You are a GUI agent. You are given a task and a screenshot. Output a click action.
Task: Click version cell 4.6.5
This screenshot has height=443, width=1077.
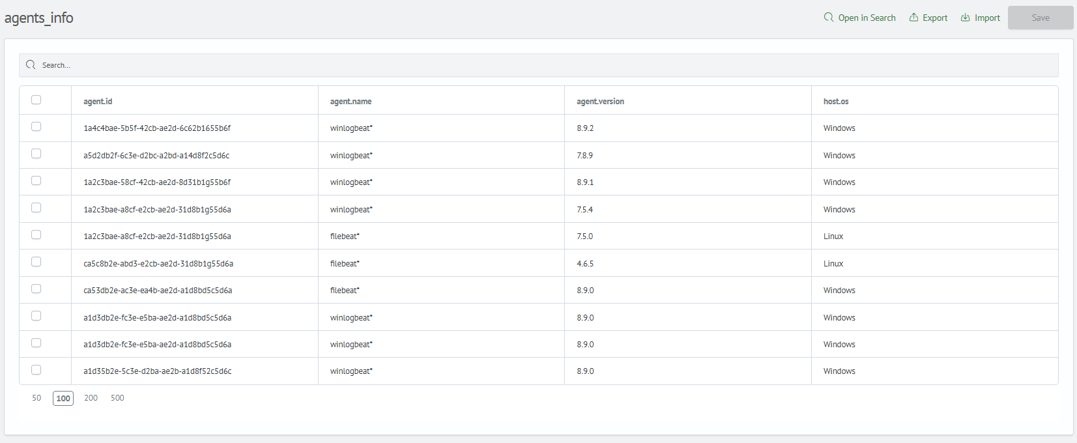[x=585, y=264]
